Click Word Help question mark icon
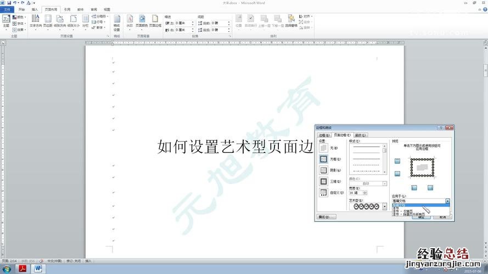Image resolution: width=488 pixels, height=274 pixels. pos(485,10)
